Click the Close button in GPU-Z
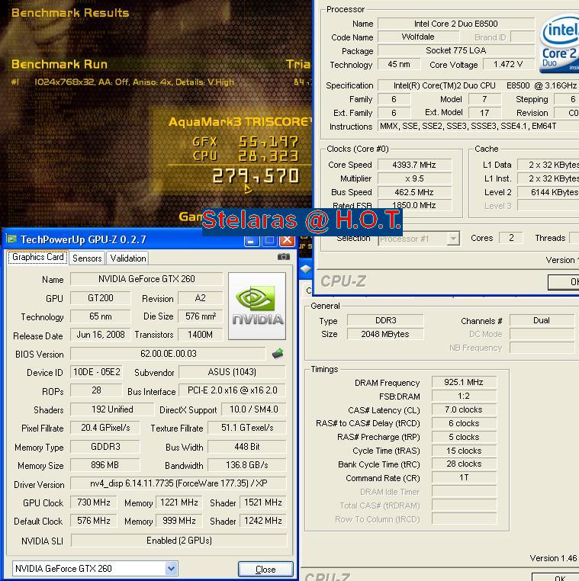This screenshot has height=581, width=579. pos(265,569)
